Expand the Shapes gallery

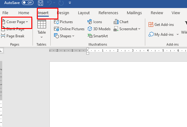[64, 36]
